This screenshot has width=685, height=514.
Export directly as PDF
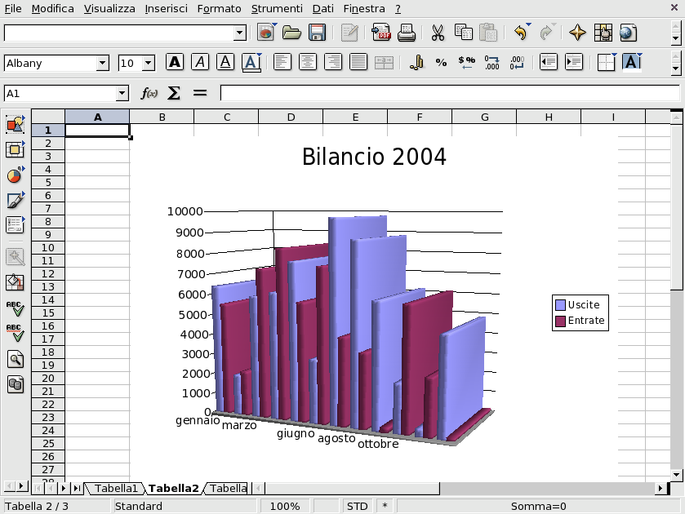[x=380, y=33]
